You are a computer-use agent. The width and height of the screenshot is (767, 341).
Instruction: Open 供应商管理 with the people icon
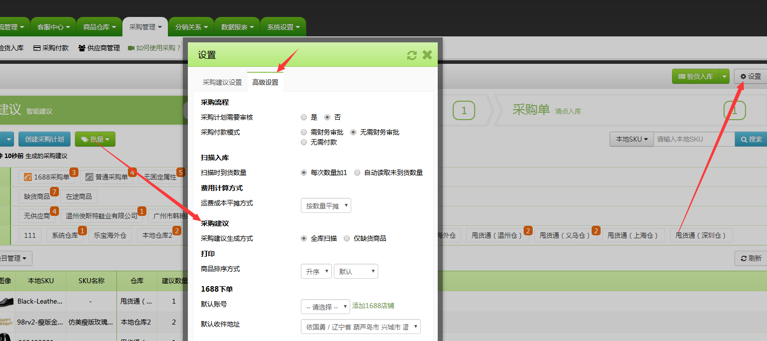click(99, 48)
